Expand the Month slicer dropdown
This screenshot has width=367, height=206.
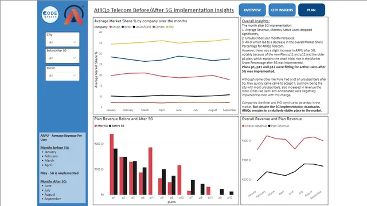(63, 76)
